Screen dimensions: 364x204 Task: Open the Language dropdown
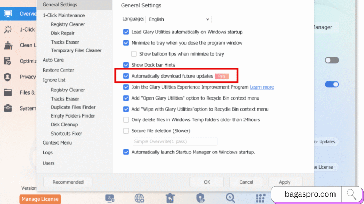[x=178, y=19]
